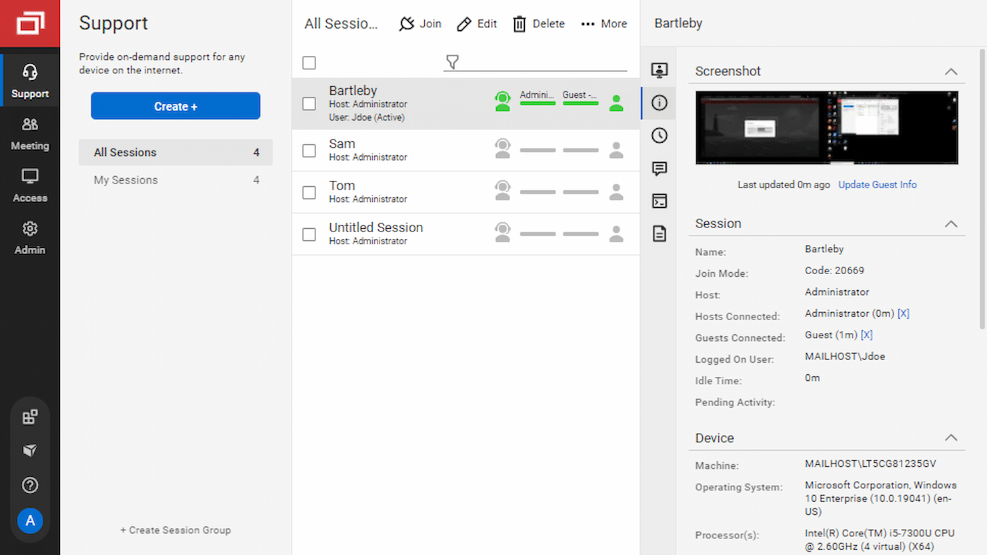The image size is (987, 555).
Task: Check the Sam session checkbox
Action: (x=309, y=150)
